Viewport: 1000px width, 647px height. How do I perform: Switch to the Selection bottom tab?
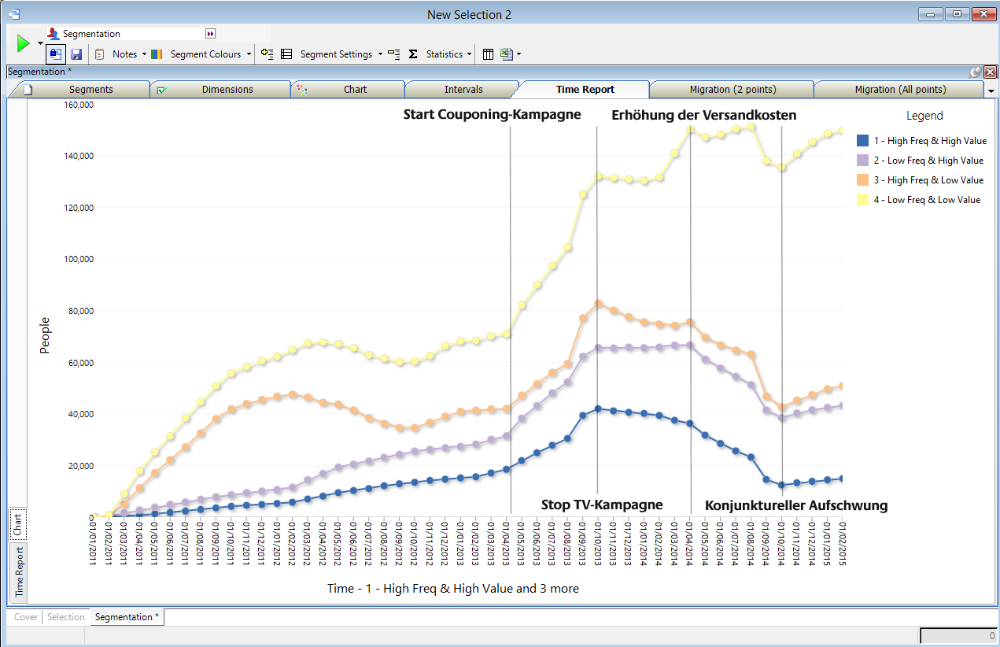click(x=65, y=617)
